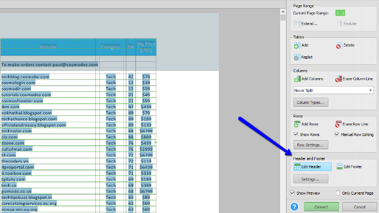Click the Add table icon
Screen dimensions: 379x213
point(297,45)
